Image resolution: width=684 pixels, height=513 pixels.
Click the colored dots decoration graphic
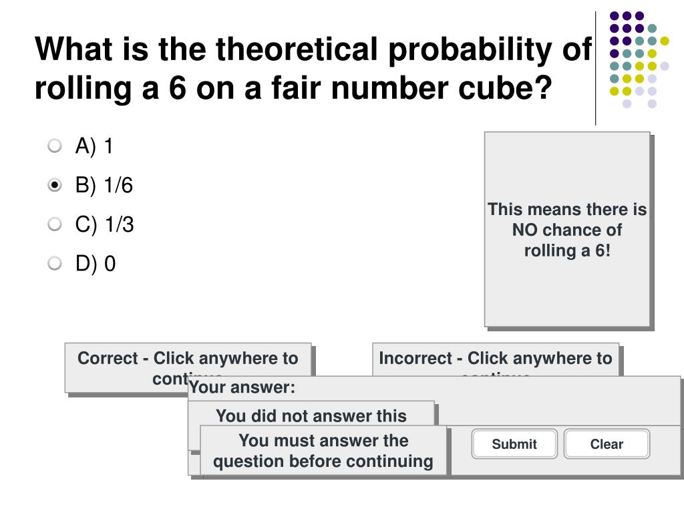[x=639, y=59]
